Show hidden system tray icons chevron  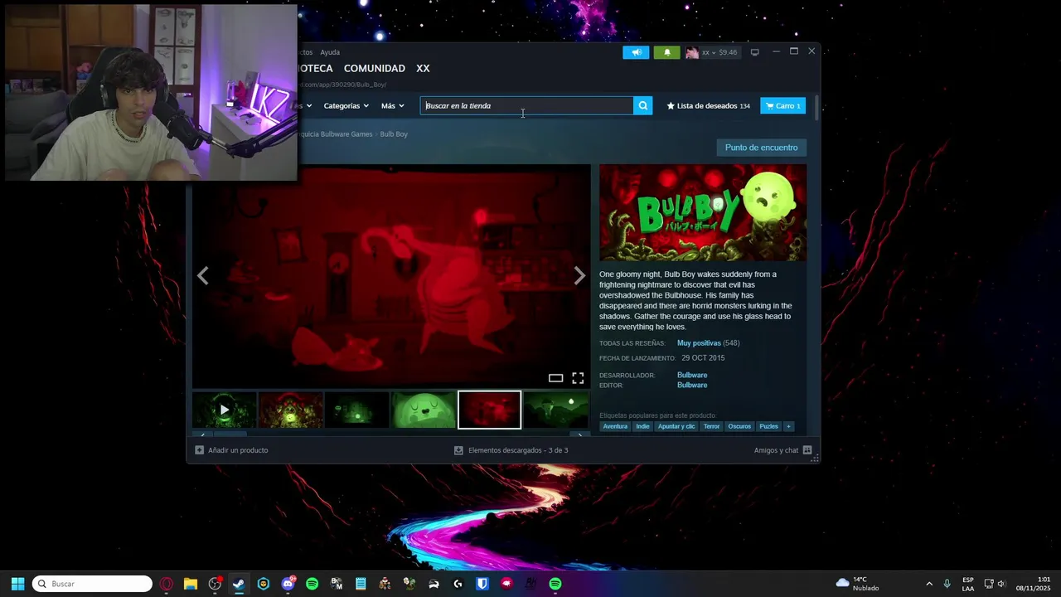pos(928,584)
